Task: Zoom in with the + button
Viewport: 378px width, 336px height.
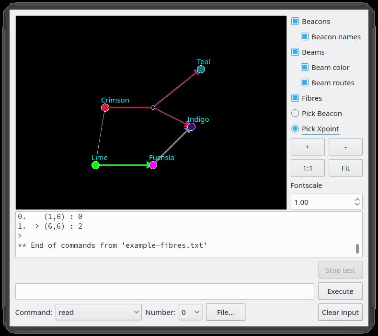Action: tap(308, 147)
